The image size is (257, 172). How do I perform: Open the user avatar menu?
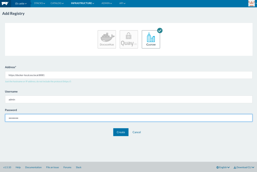tap(251, 3)
